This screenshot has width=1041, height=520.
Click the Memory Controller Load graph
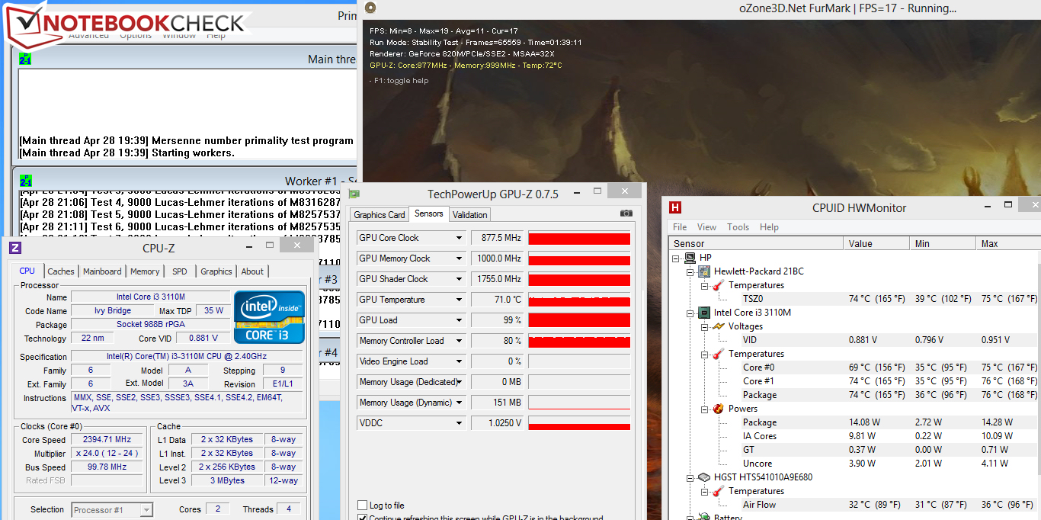point(579,341)
